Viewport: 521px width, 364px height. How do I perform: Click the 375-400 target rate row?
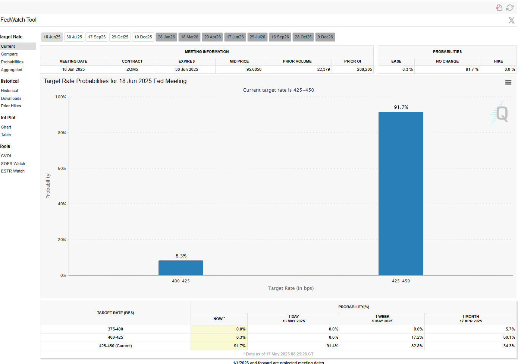point(278,329)
